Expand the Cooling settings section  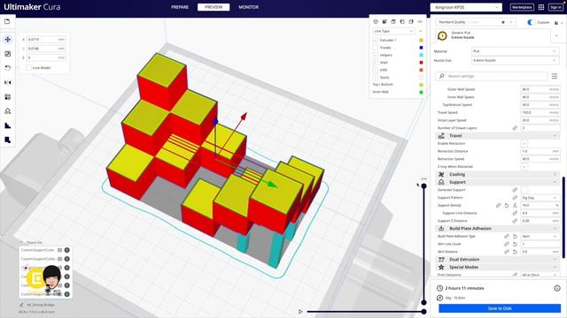pyautogui.click(x=498, y=175)
